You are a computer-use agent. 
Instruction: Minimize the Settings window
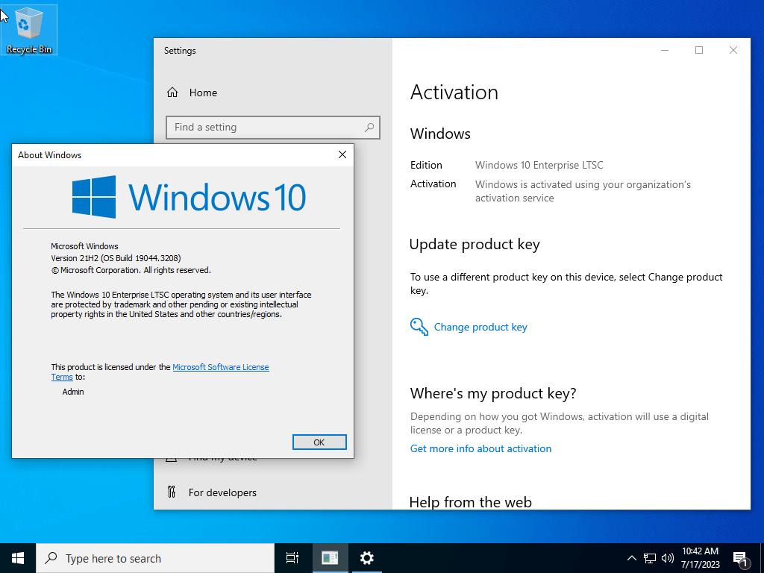point(665,50)
